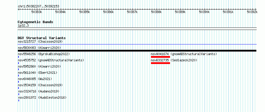Select the nsv3324716 (Audano2019) label
Screen dimensions: 265x112
tap(38, 91)
